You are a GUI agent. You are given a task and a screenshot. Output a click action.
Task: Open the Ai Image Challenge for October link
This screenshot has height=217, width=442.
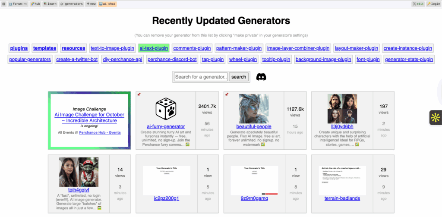[89, 118]
